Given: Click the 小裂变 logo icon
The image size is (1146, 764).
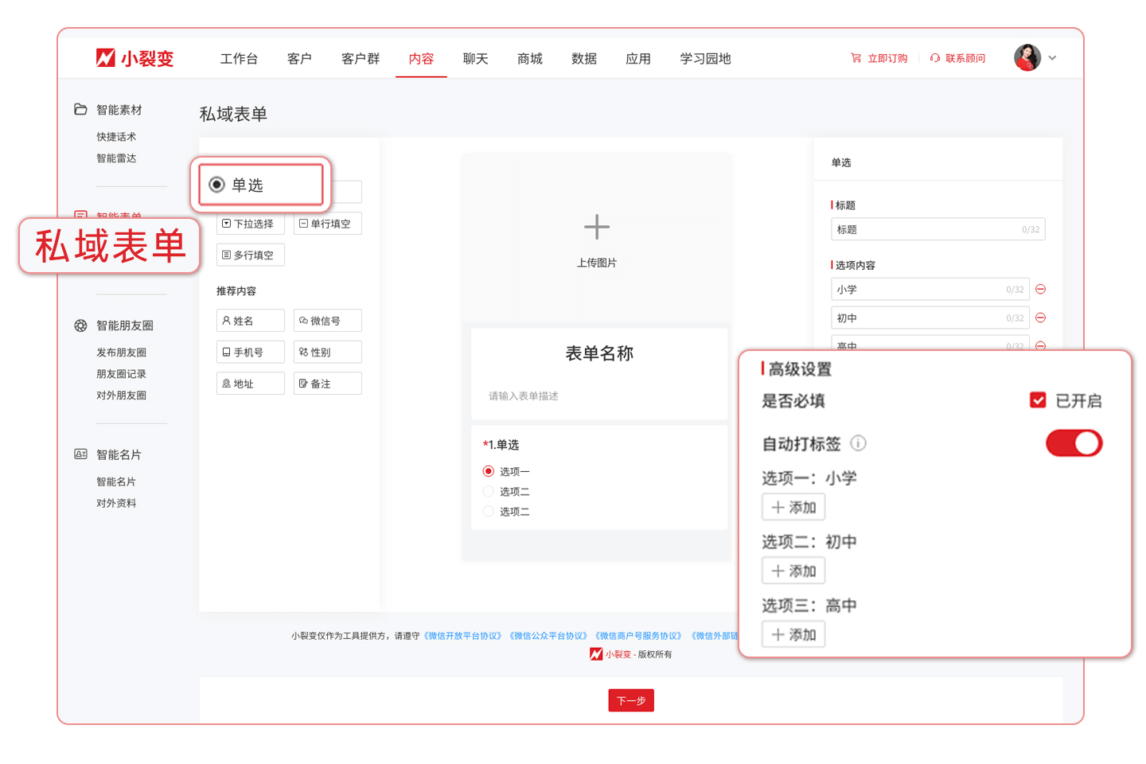Looking at the screenshot, I should [x=105, y=58].
